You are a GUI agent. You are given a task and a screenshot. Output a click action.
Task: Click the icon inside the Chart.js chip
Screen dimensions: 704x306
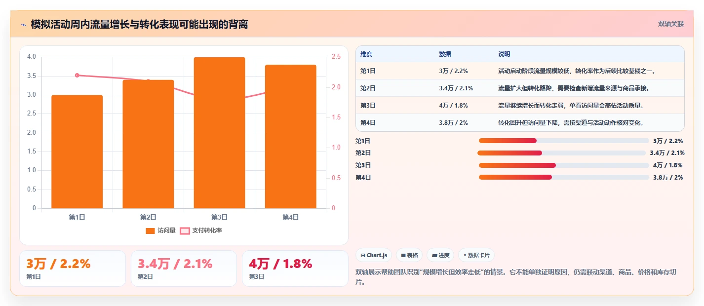tap(363, 256)
